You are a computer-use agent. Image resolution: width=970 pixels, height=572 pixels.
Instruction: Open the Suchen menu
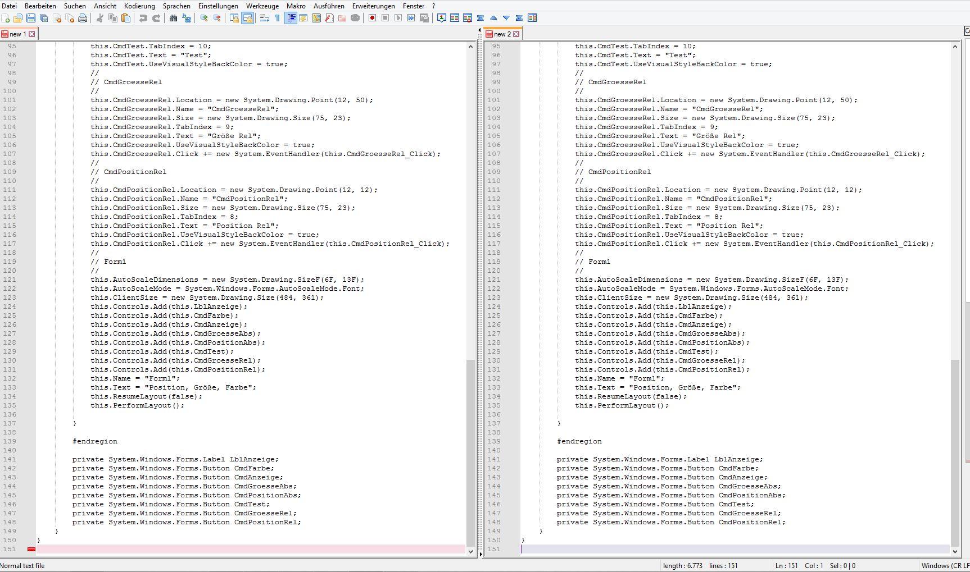click(x=75, y=6)
